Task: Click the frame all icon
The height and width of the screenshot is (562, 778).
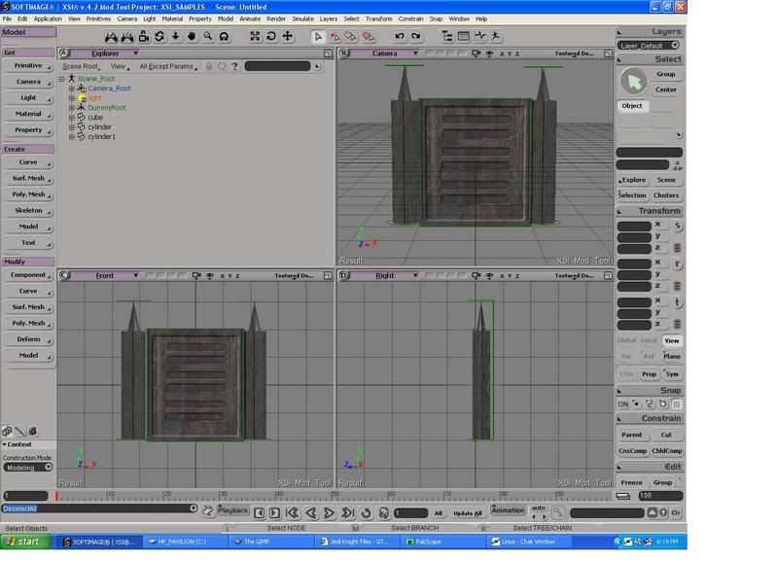Action: pos(255,36)
